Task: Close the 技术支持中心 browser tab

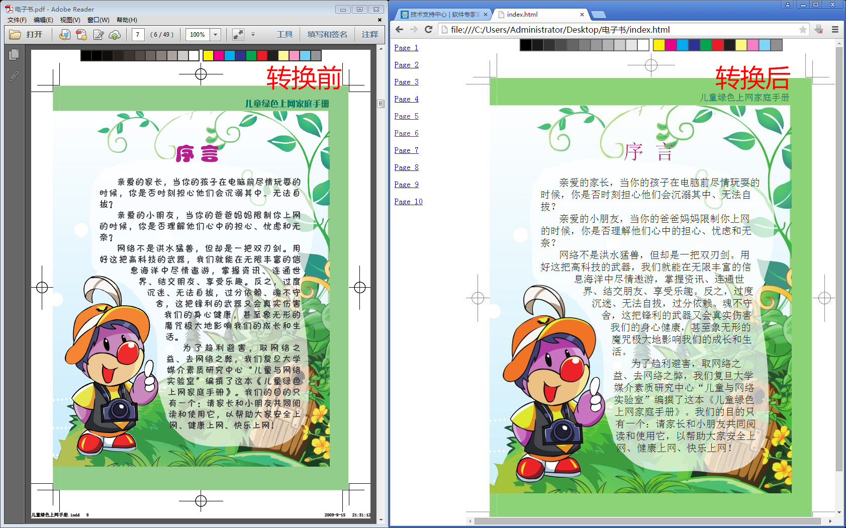Action: coord(485,15)
